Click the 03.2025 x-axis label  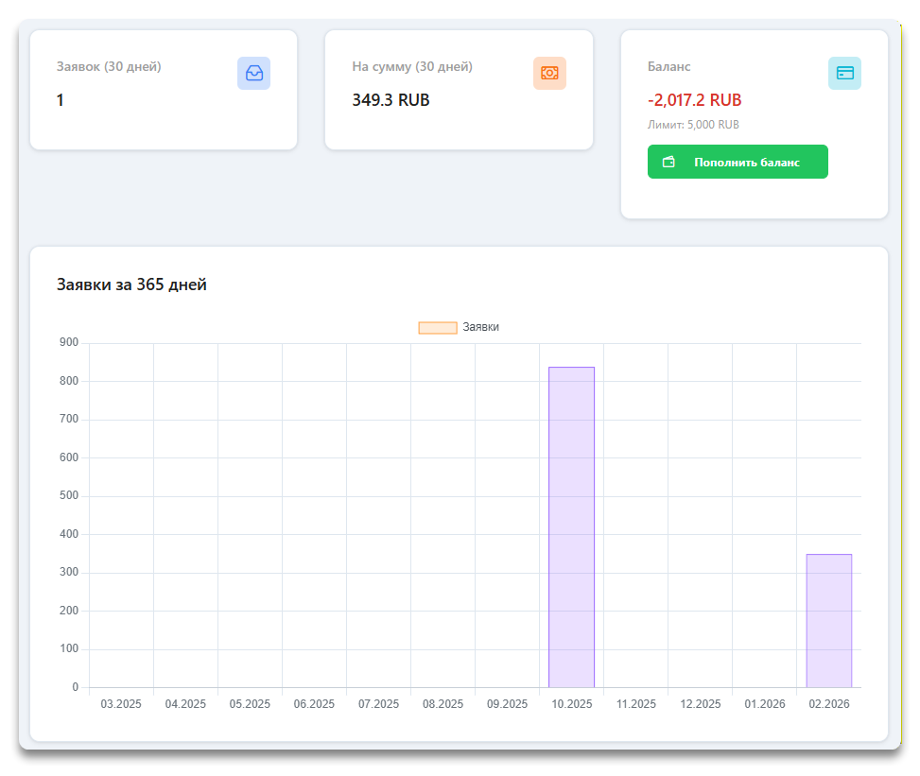121,704
